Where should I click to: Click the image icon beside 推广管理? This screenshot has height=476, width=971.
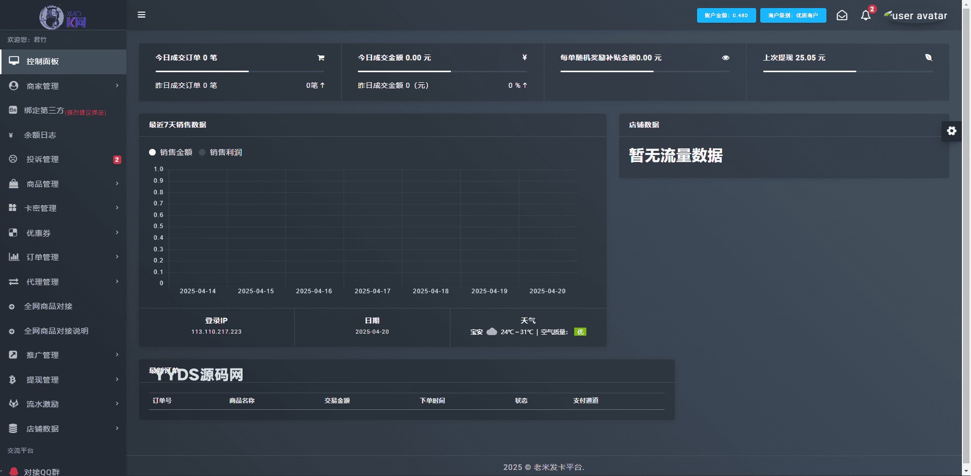[13, 355]
